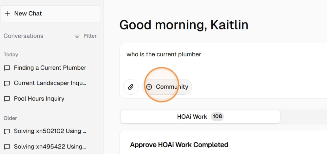Open the Solving xn495422 conversation
327x154 pixels.
point(50,146)
